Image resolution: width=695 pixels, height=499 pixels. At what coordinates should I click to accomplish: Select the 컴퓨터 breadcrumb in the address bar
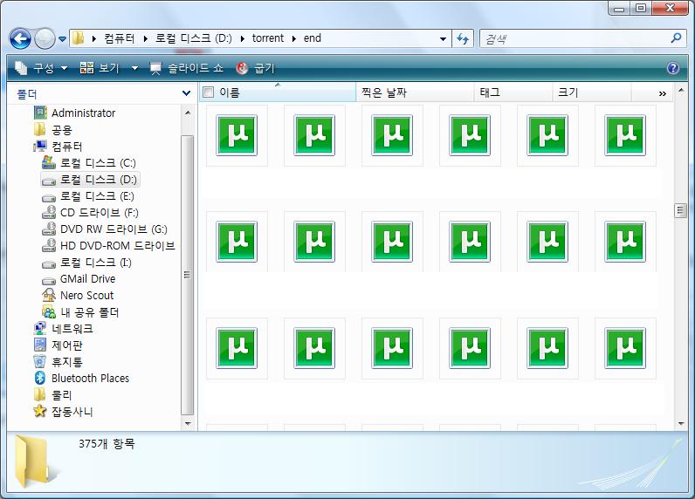click(x=120, y=38)
